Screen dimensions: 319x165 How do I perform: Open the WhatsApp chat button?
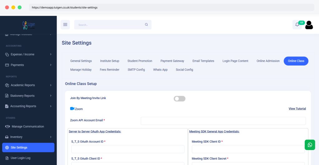[x=310, y=145]
